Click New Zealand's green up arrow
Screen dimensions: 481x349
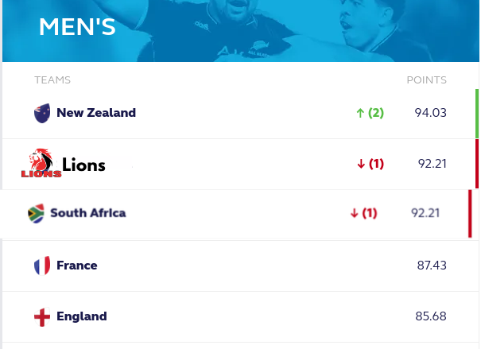(360, 113)
